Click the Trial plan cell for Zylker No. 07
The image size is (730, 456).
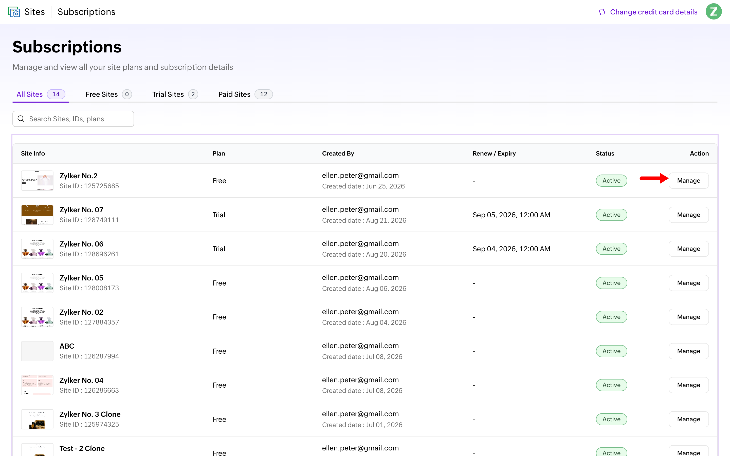[219, 215]
